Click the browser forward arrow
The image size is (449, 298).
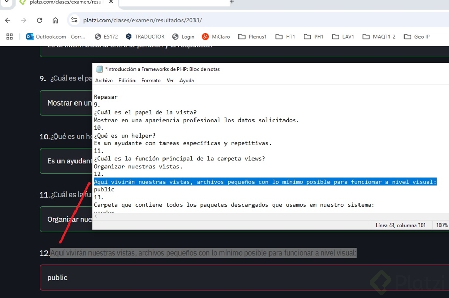coord(24,20)
